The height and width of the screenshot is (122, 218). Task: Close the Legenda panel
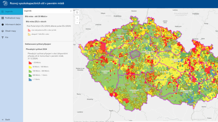[x=71, y=11]
